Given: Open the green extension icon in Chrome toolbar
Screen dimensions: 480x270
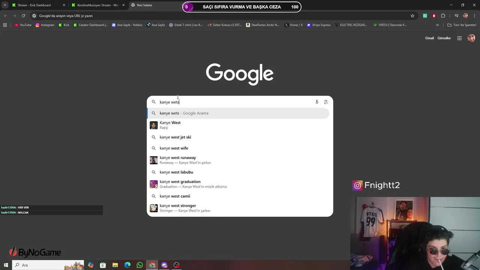Looking at the screenshot, I should (425, 16).
